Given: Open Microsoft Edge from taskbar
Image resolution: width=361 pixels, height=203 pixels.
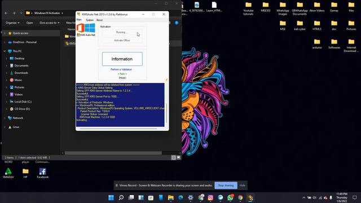Looking at the screenshot, I should tap(180, 198).
